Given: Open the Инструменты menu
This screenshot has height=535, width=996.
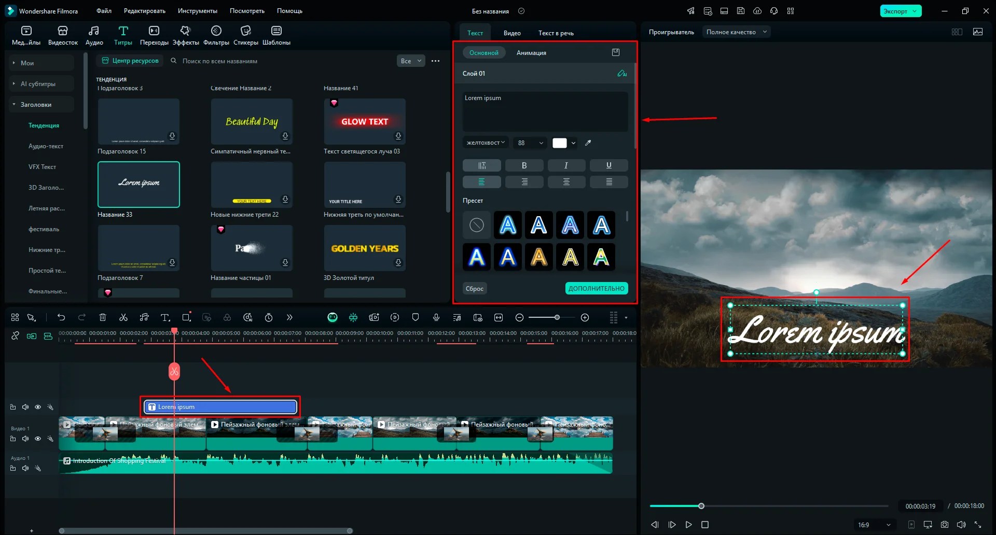Looking at the screenshot, I should (197, 11).
